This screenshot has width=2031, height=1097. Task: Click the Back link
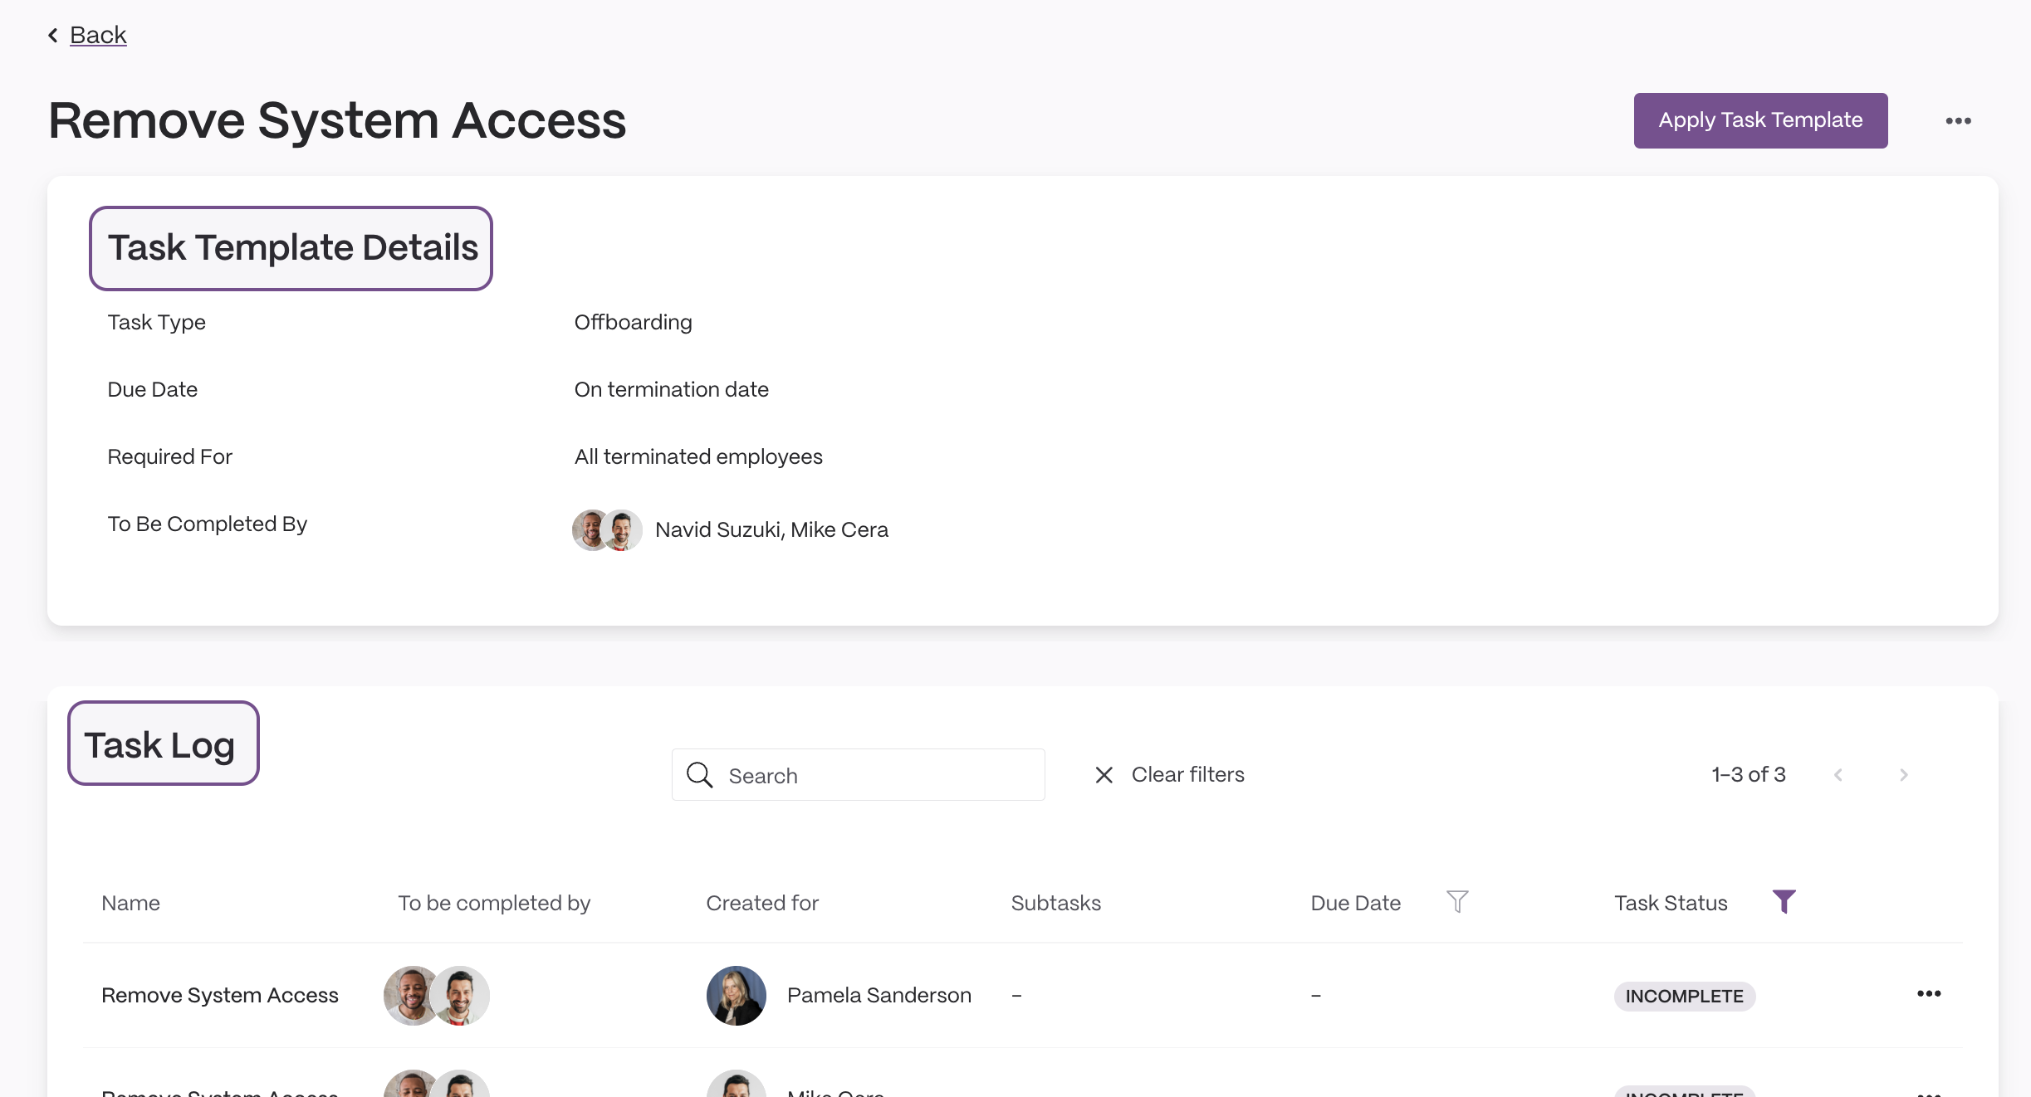click(98, 35)
